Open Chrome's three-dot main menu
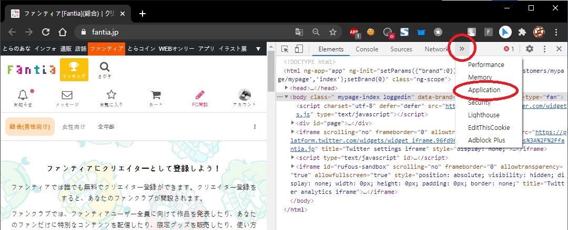 click(x=556, y=32)
